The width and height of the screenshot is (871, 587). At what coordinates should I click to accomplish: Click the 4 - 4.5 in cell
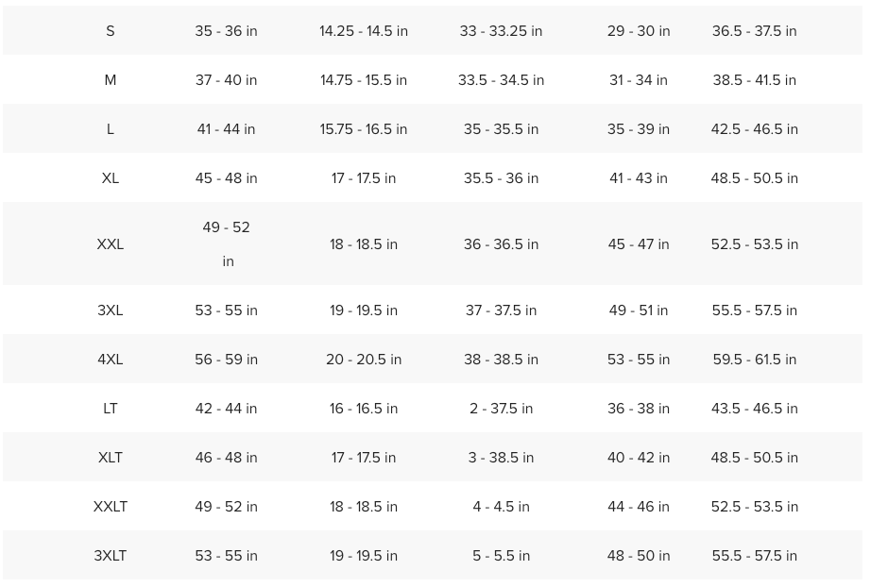[x=501, y=507]
